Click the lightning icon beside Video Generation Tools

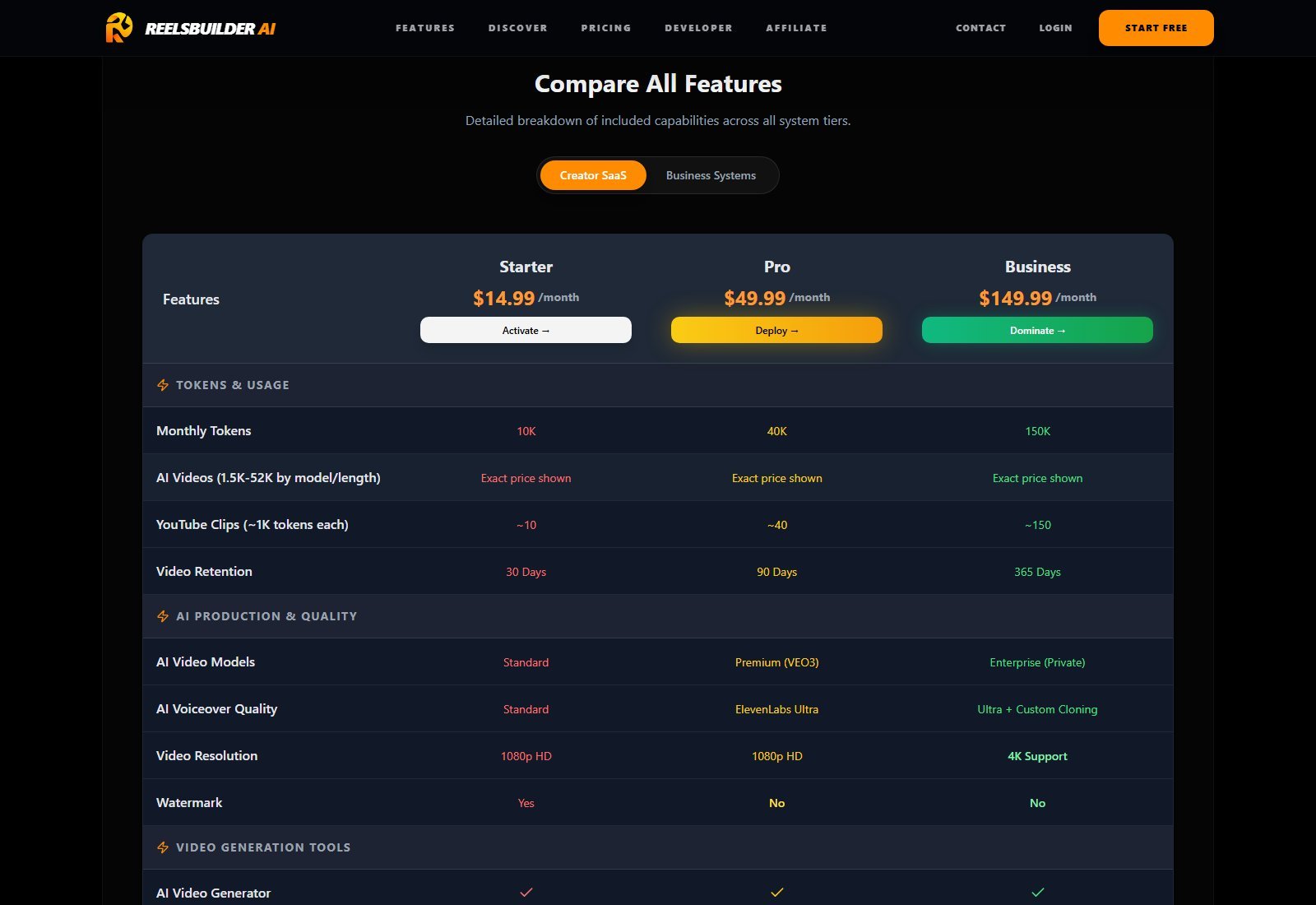[163, 847]
